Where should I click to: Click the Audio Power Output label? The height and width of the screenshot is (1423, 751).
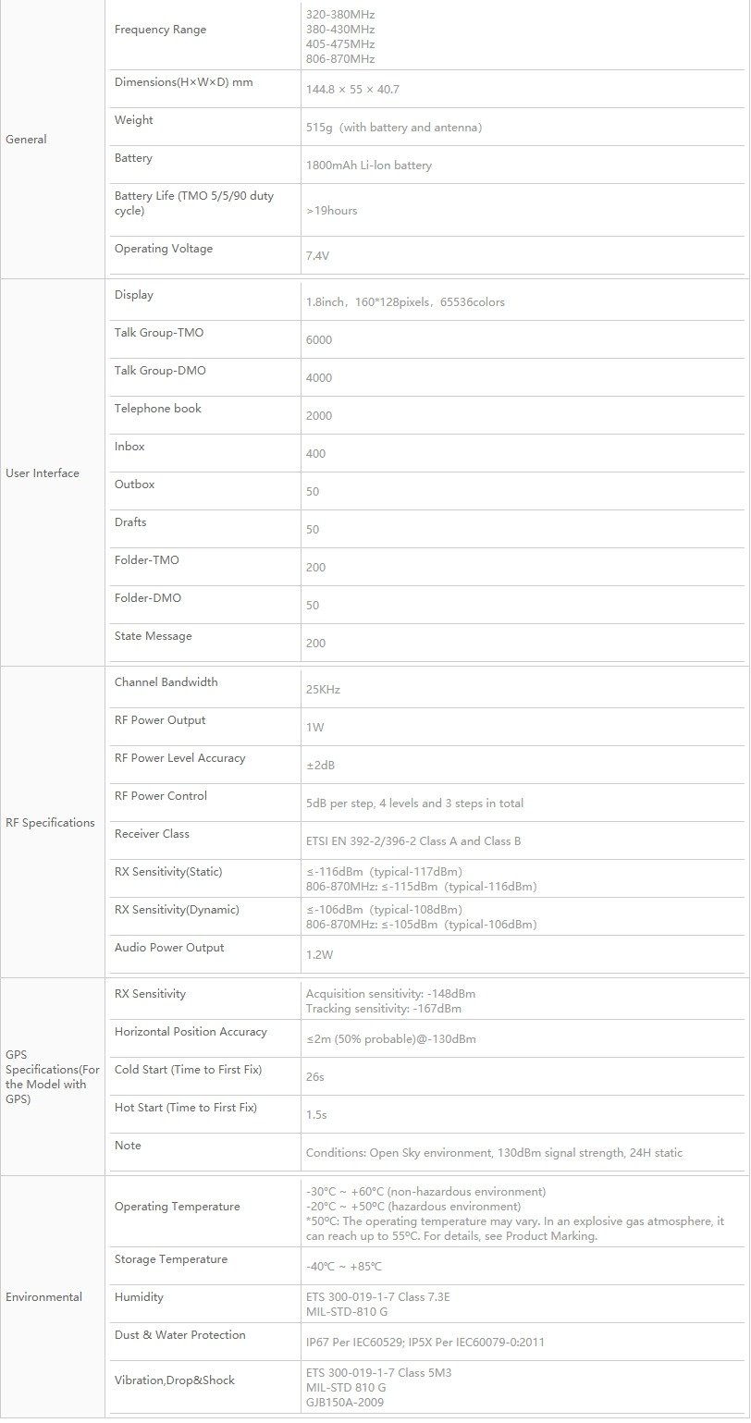click(x=169, y=948)
